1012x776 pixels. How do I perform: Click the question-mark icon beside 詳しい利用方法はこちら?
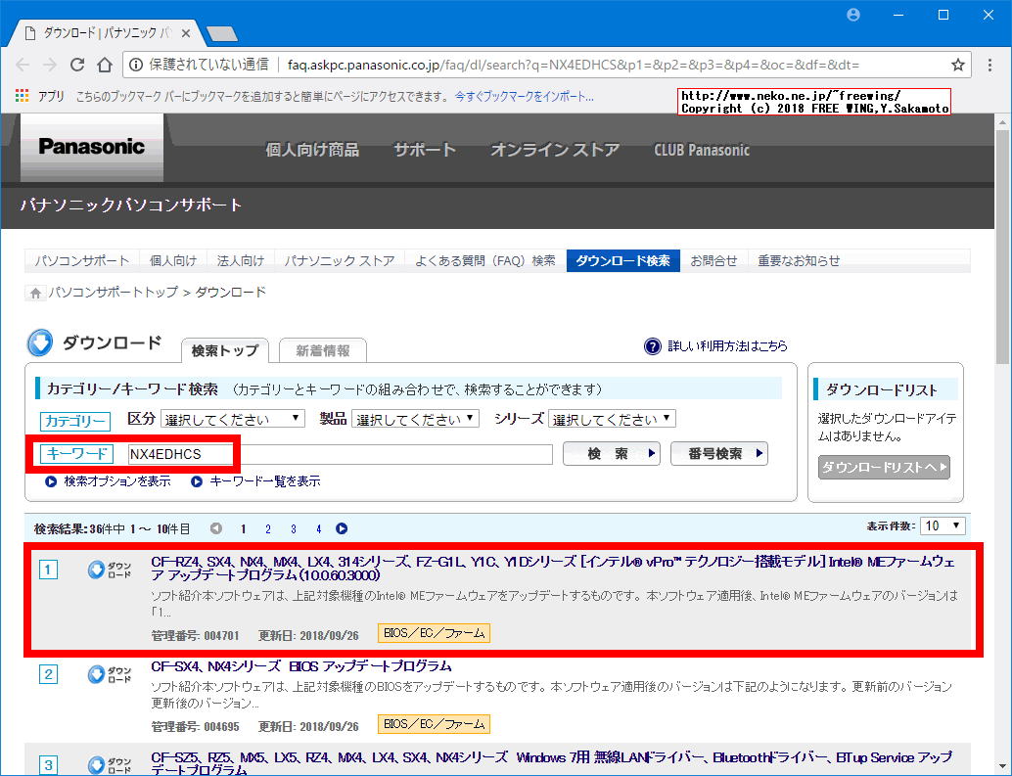tap(653, 344)
